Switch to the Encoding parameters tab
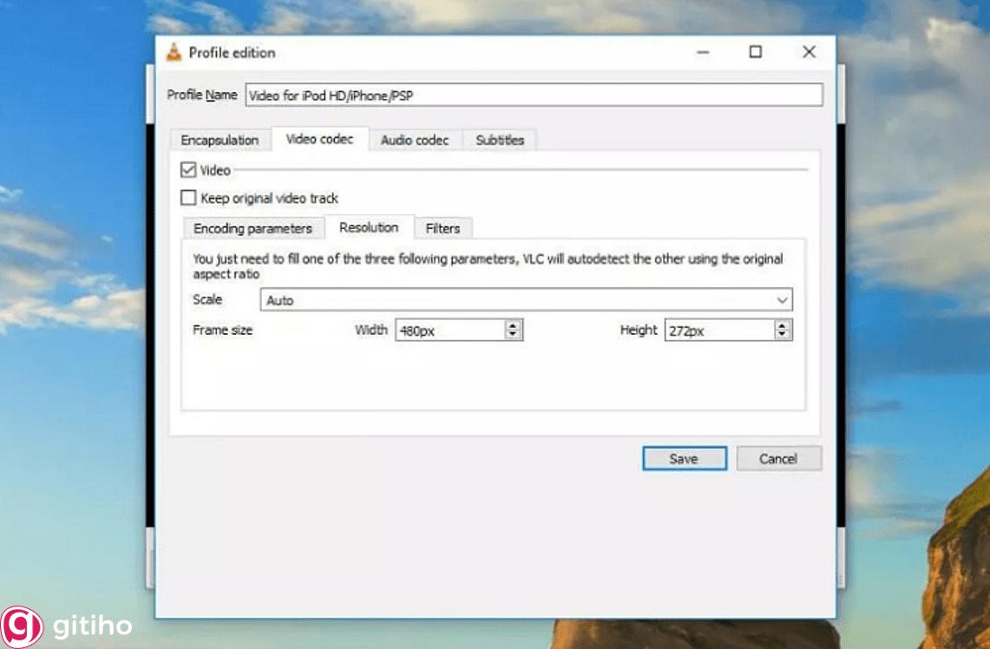Viewport: 990px width, 649px height. (252, 228)
